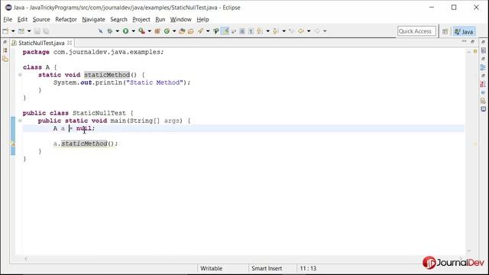Toggle Skip All Breakpoints
489x275 pixels.
click(x=100, y=31)
